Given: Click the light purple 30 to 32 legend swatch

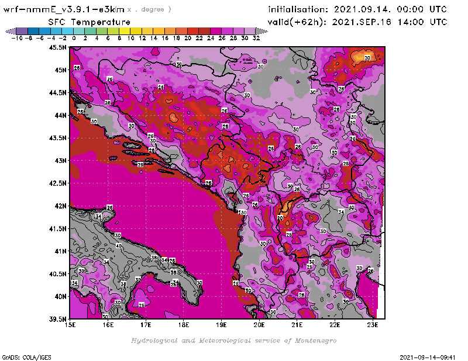Looking at the screenshot, I should tap(250, 31).
